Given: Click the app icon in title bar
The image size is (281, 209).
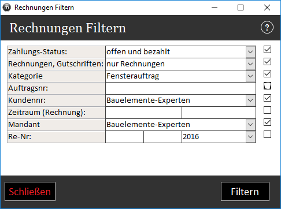Looking at the screenshot, I should [x=7, y=8].
